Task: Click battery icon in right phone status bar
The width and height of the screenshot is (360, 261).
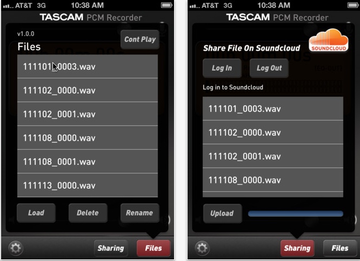Action: [353, 5]
